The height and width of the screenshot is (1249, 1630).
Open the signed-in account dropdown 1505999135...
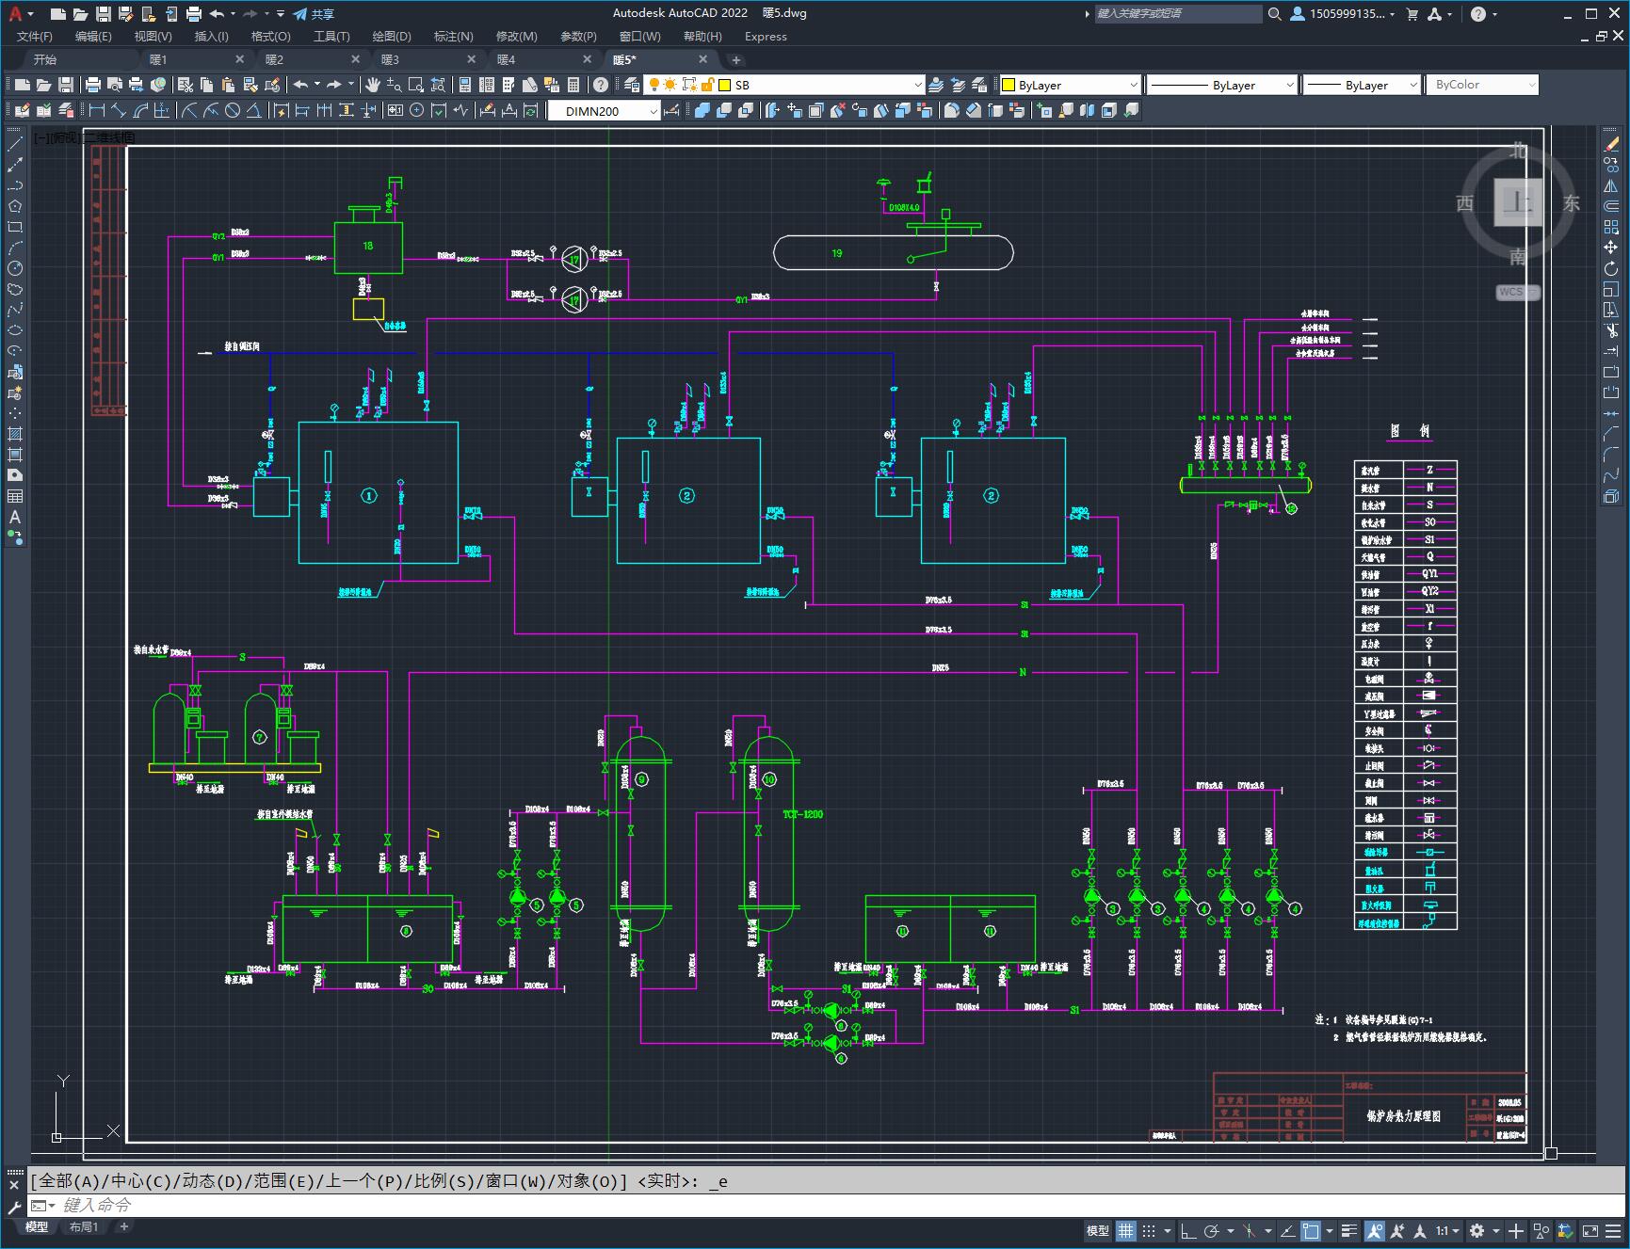(x=1344, y=14)
